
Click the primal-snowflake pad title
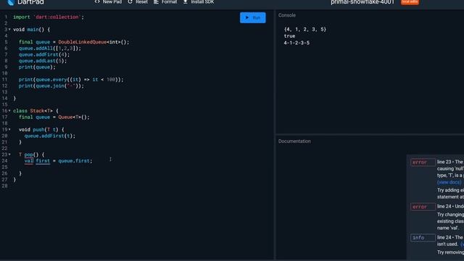tap(362, 2)
